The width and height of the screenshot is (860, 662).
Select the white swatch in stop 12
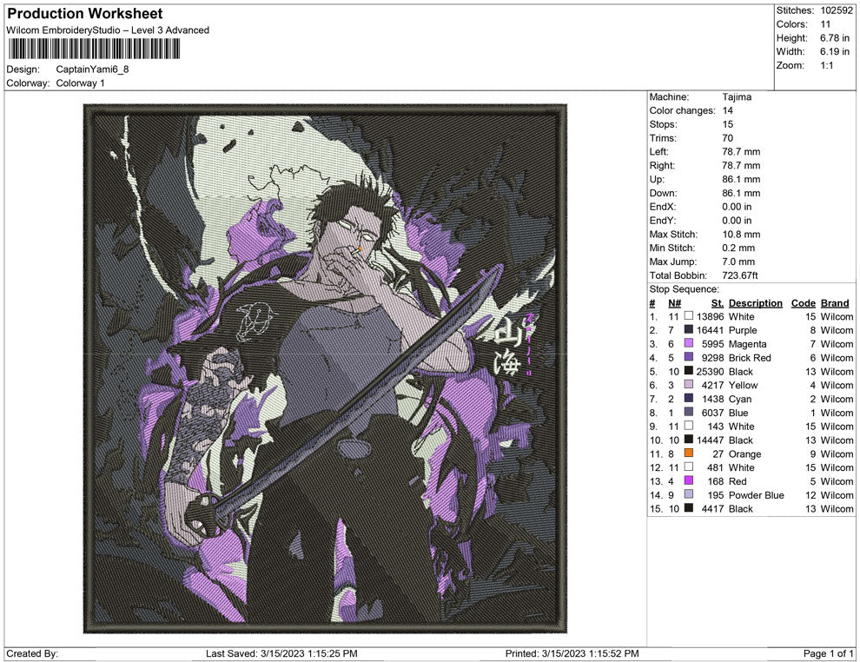pyautogui.click(x=688, y=467)
